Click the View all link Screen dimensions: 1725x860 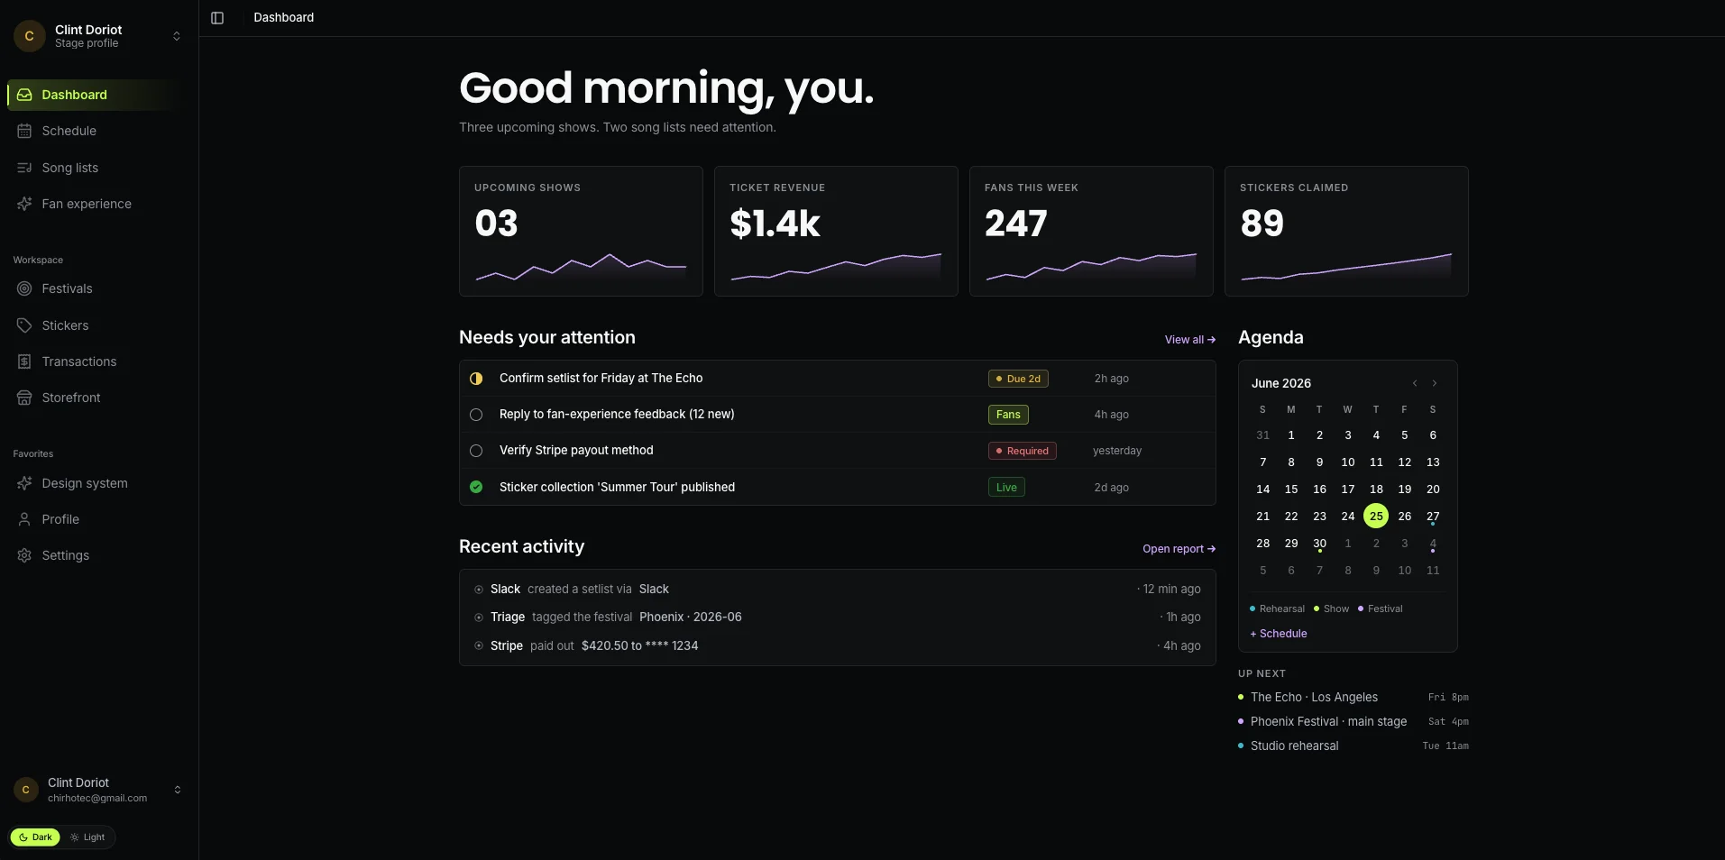1190,340
